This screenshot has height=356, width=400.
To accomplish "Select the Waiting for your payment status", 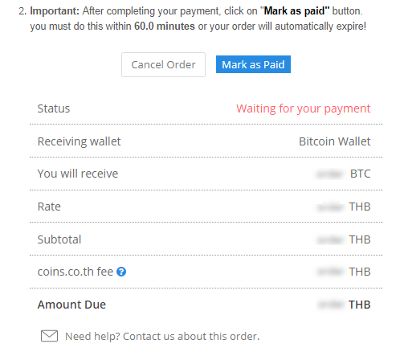I will 303,108.
